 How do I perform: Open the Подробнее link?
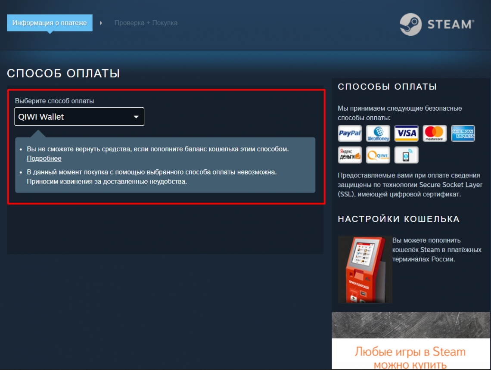tap(44, 159)
